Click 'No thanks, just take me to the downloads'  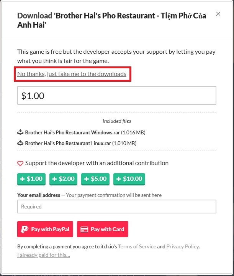click(x=72, y=74)
